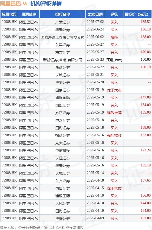Click target price 187.00 in last row
The image size is (152, 230).
click(x=146, y=218)
